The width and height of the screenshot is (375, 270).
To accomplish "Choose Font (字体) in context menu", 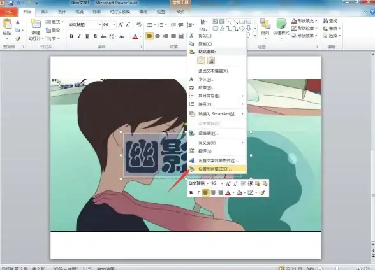I will click(x=217, y=79).
